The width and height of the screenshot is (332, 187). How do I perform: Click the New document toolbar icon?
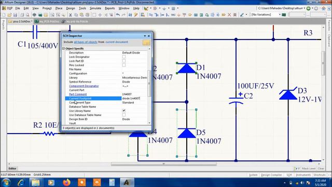tap(4, 15)
